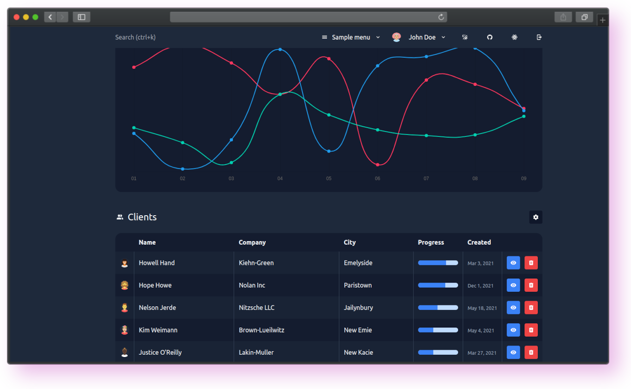Click the Created column header
Viewport: 631px width, 389px height.
coord(479,242)
